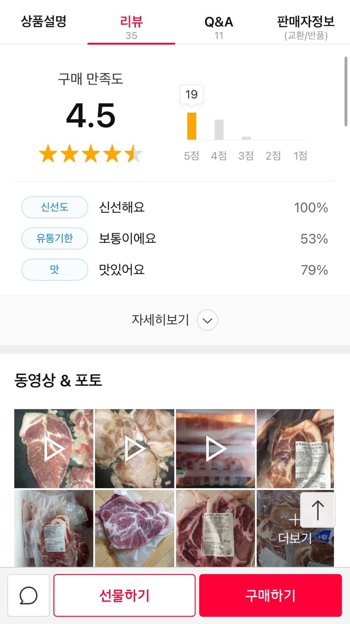Select the 맛 filter tag
Screen dimensions: 350x624
click(55, 270)
